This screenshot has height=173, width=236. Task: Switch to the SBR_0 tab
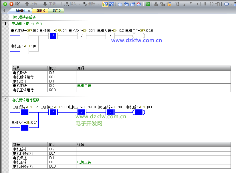[40, 11]
